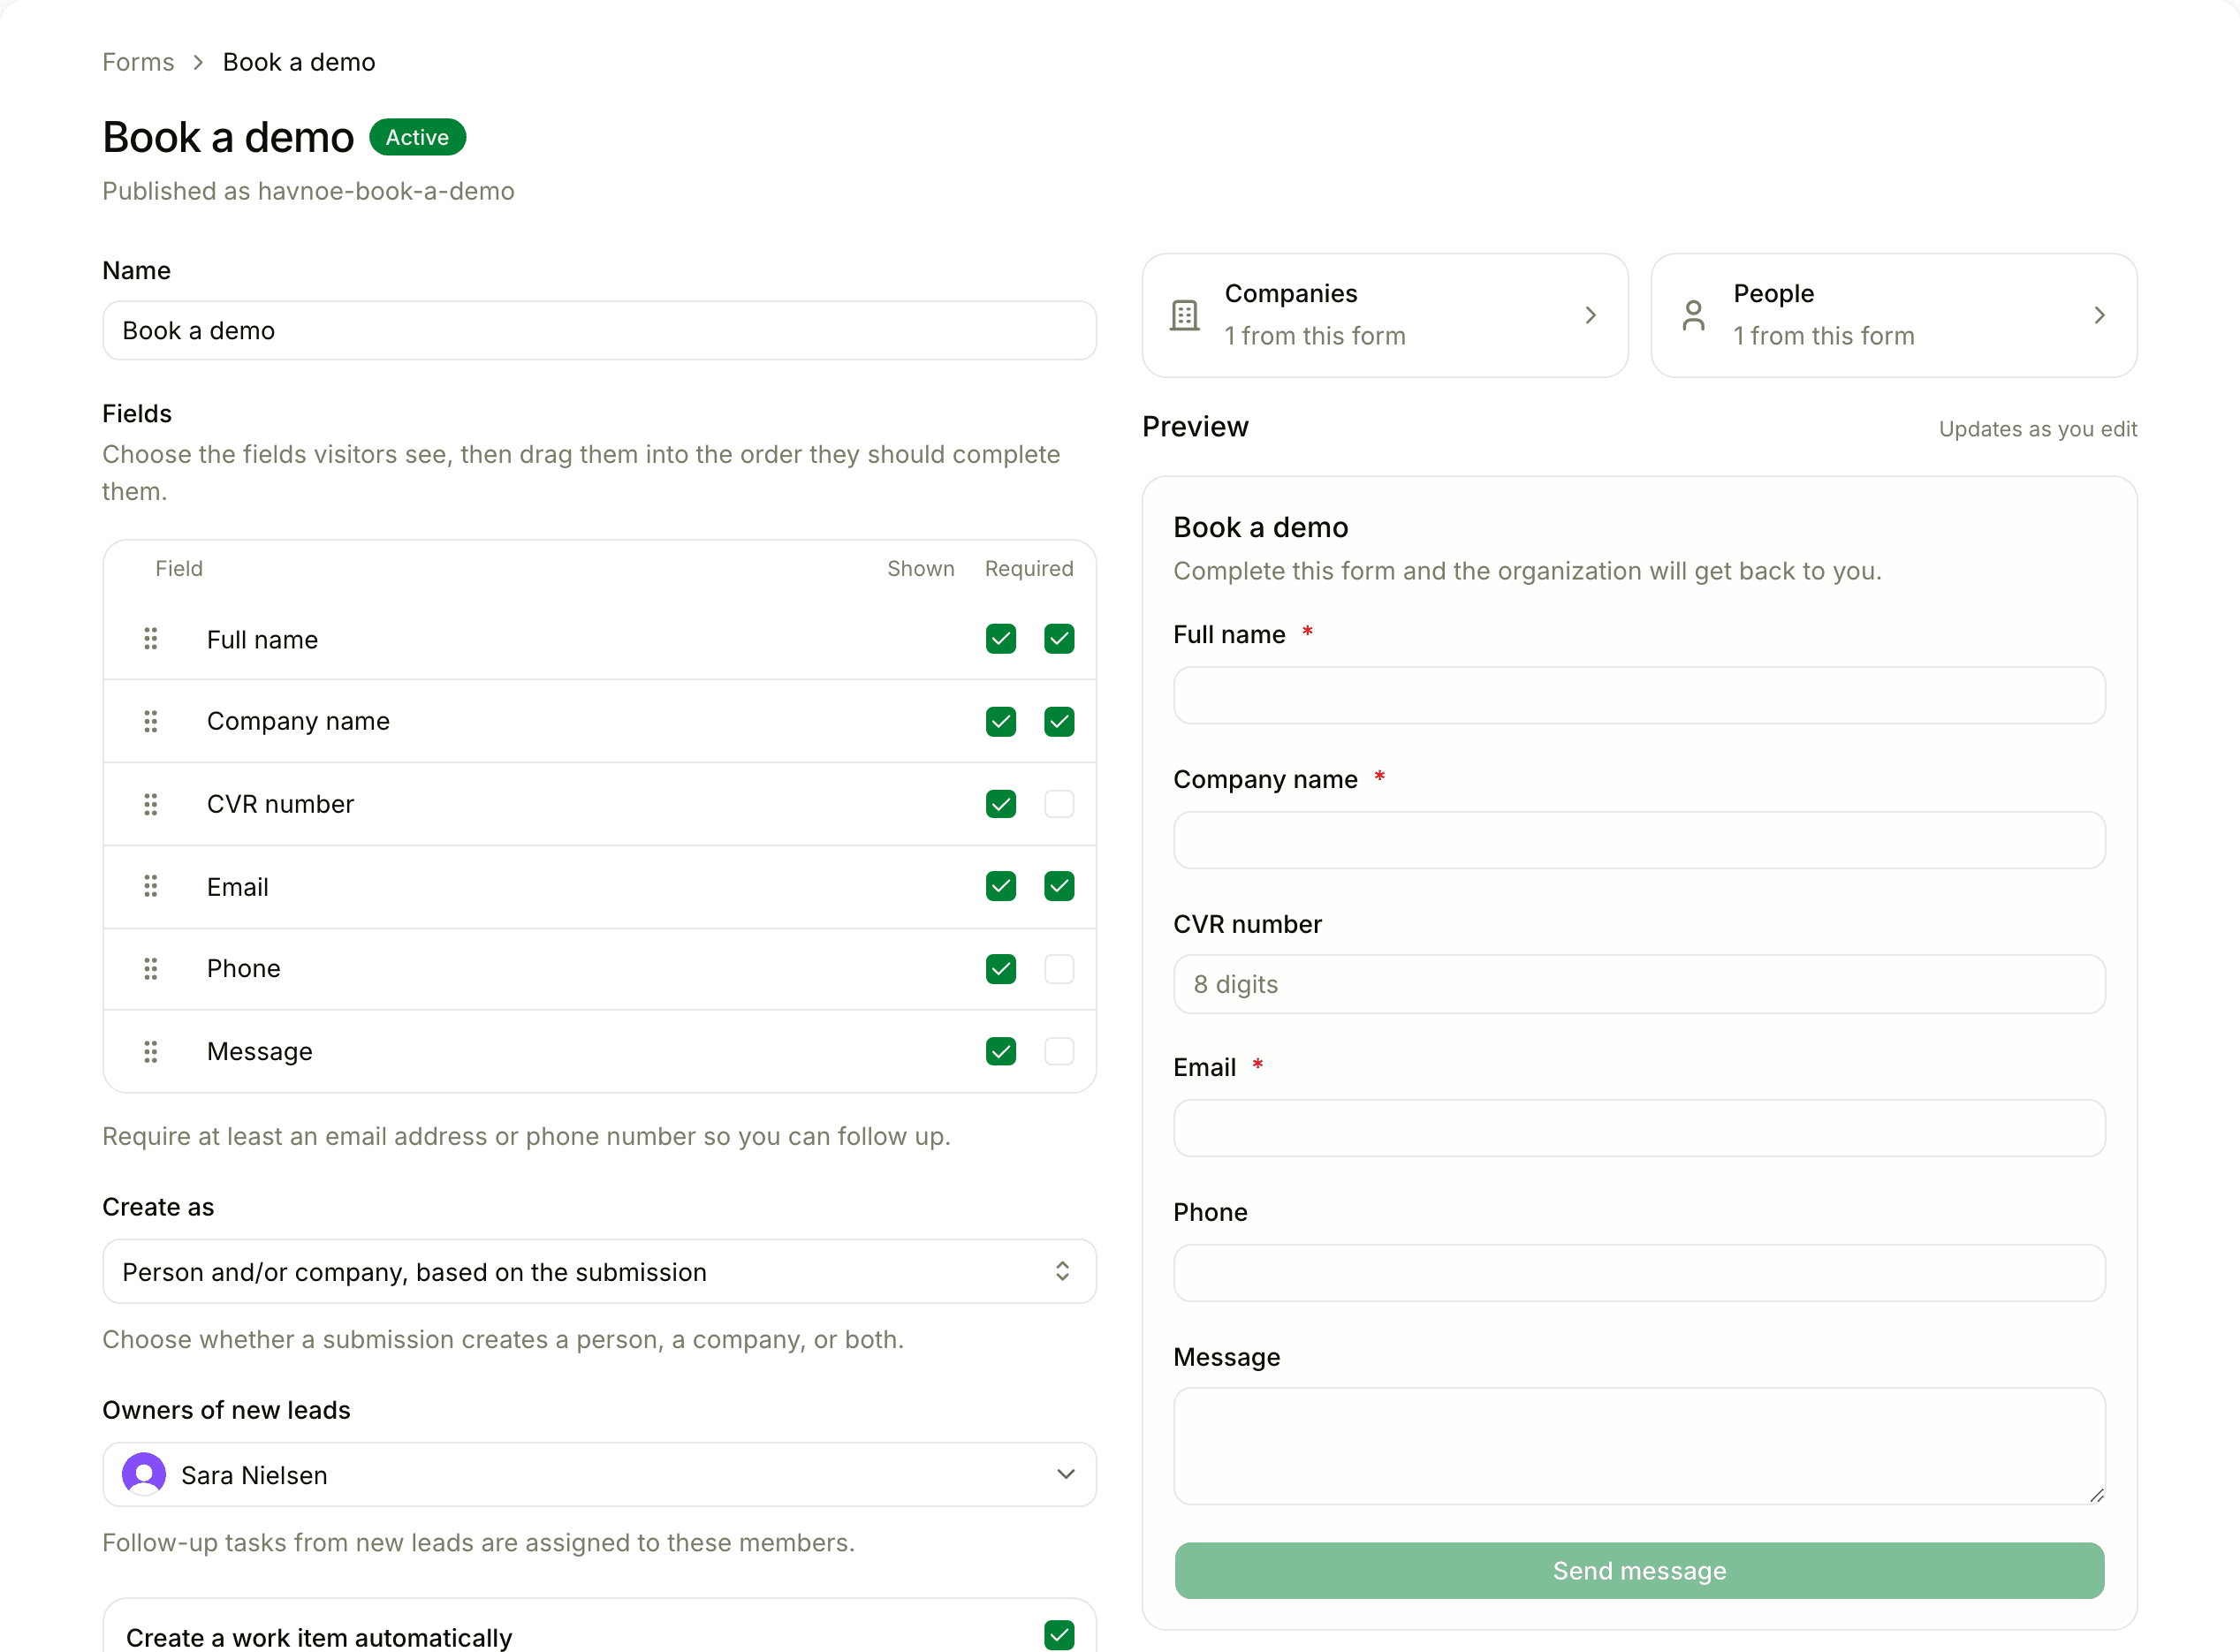Grab the drag handle for Phone
Screen dimensions: 2240x1652
pyautogui.click(x=150, y=969)
